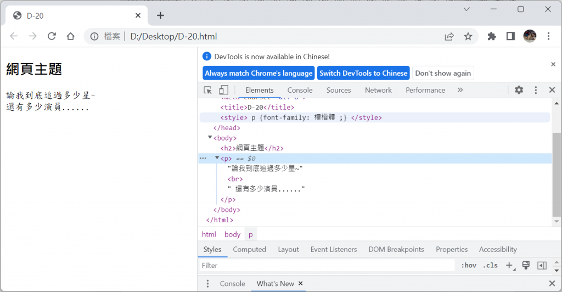Open the Accessibility pane tab

click(498, 249)
